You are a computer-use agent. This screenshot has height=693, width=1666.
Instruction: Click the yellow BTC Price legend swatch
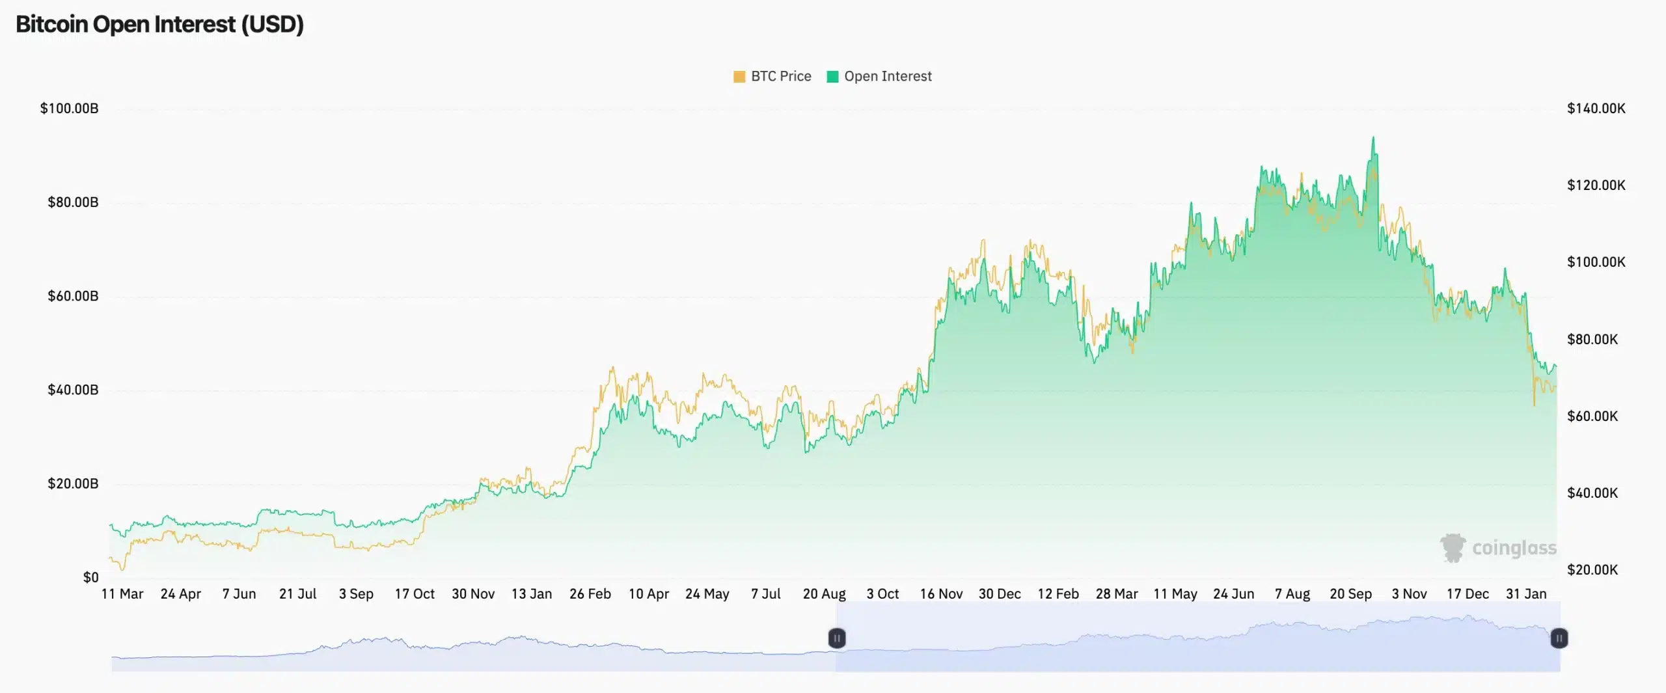pyautogui.click(x=739, y=77)
